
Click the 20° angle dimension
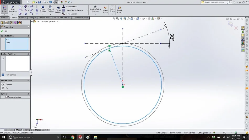tap(172, 37)
